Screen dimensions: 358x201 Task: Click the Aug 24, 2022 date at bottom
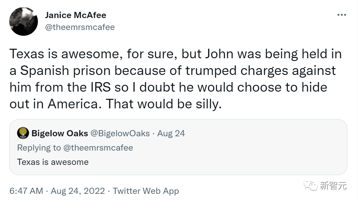click(x=78, y=191)
